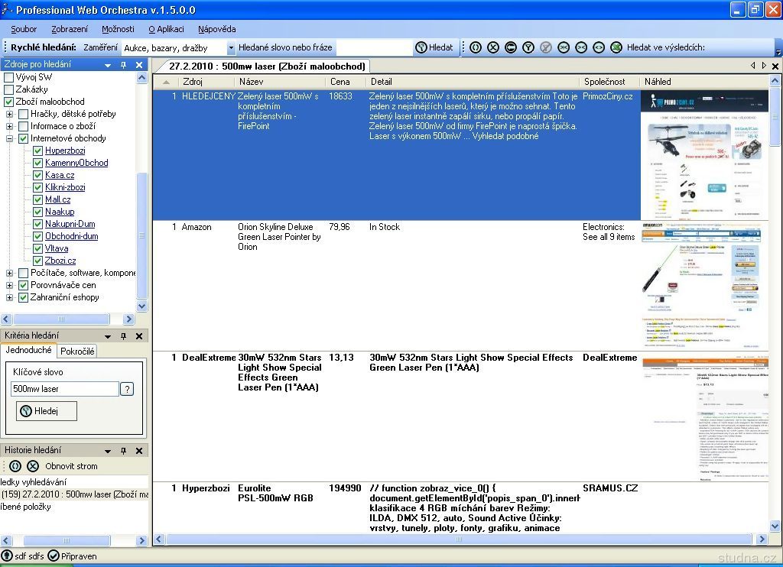The image size is (783, 567).
Task: Close the Kritéria hledání panel
Action: (x=139, y=336)
